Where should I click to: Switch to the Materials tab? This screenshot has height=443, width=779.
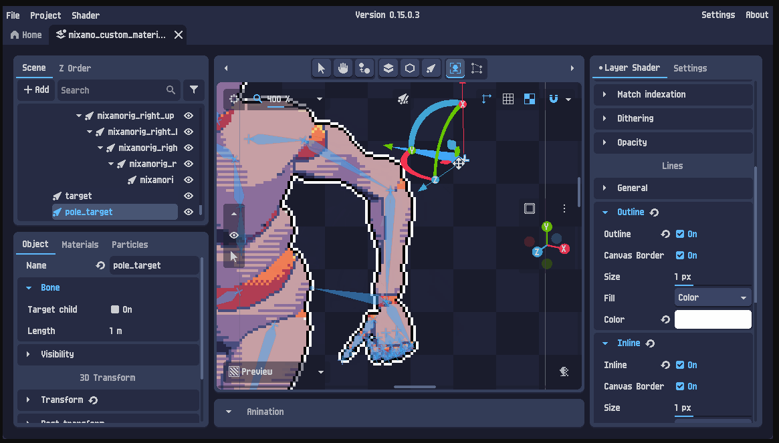click(80, 245)
